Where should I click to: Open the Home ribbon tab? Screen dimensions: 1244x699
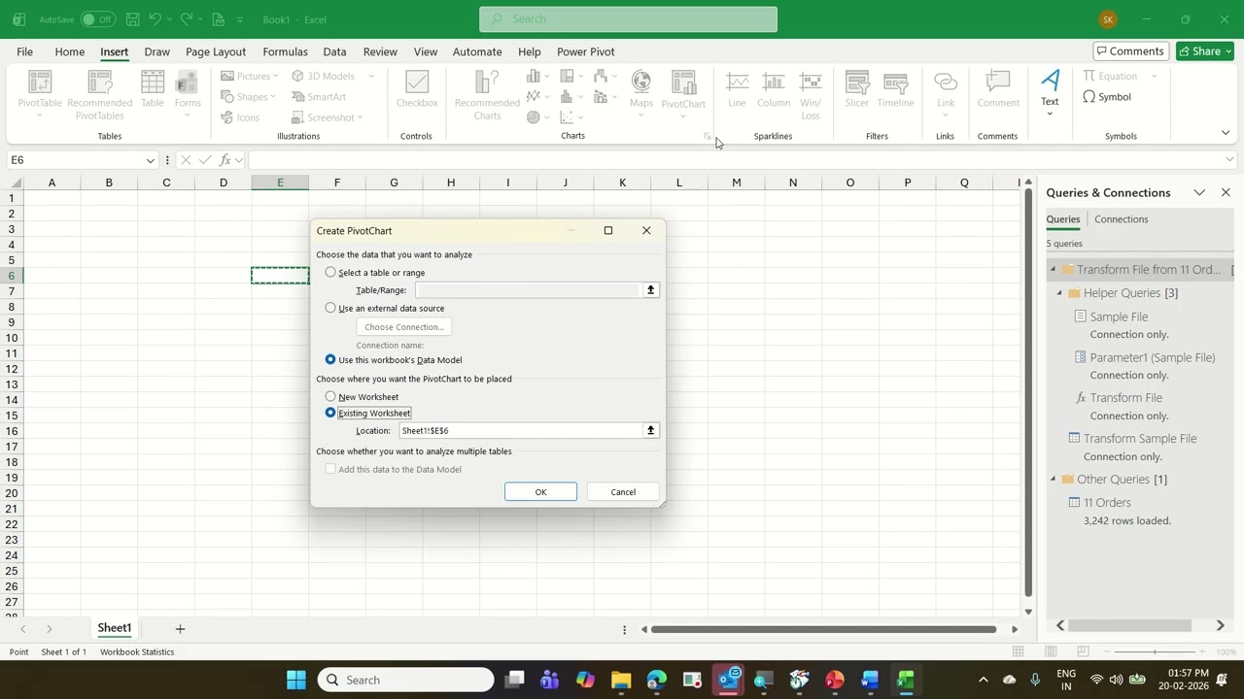click(69, 51)
